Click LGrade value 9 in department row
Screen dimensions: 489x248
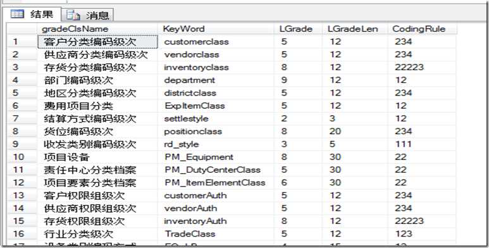[298, 80]
